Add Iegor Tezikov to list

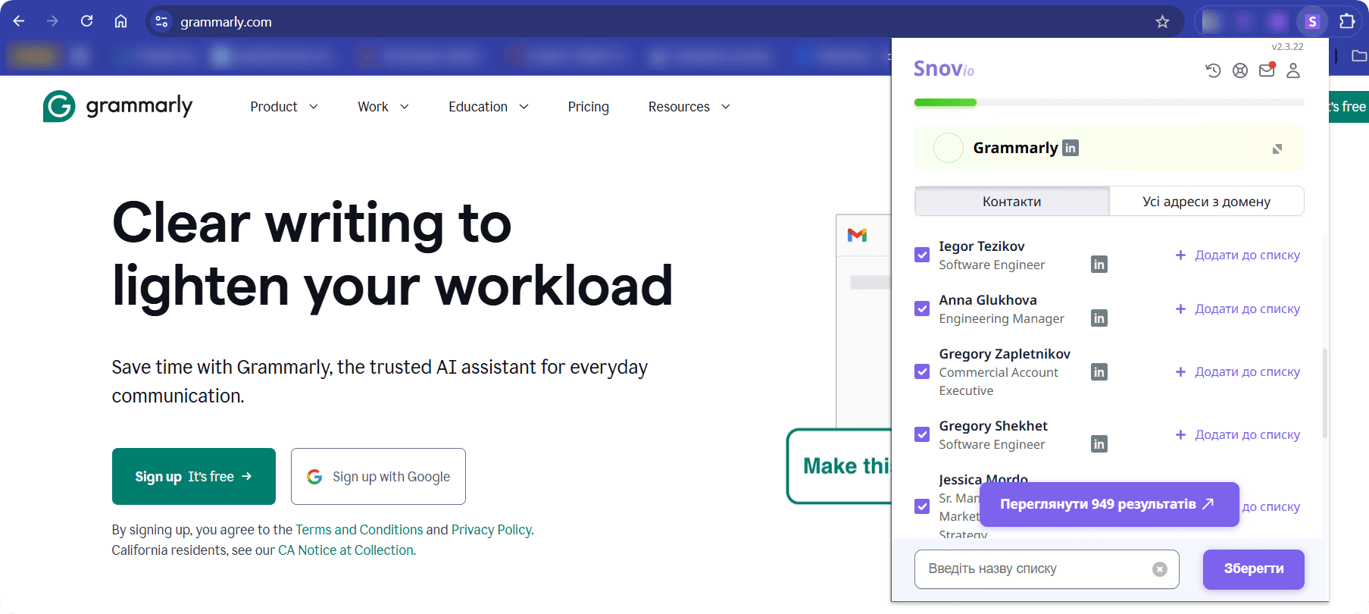[1237, 255]
